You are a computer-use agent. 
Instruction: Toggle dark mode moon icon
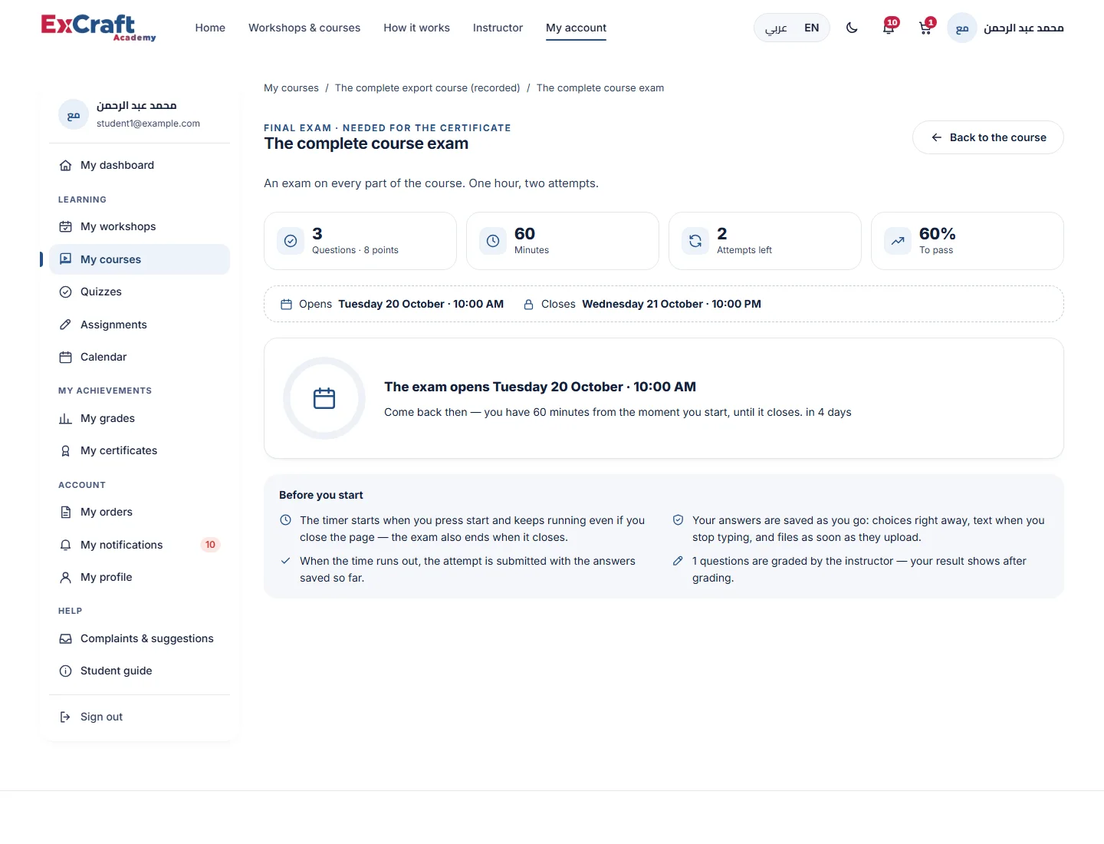pos(852,28)
